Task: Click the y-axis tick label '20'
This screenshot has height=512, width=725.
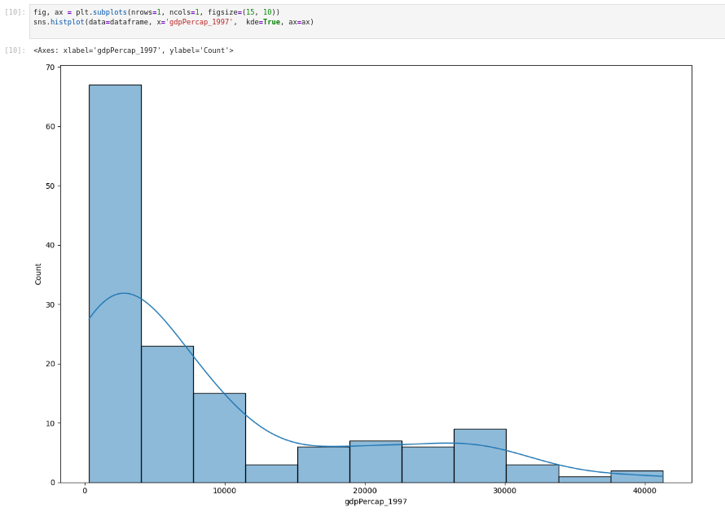Action: [51, 364]
